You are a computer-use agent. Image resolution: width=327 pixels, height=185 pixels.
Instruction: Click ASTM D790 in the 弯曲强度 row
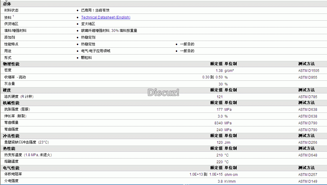[308, 130]
